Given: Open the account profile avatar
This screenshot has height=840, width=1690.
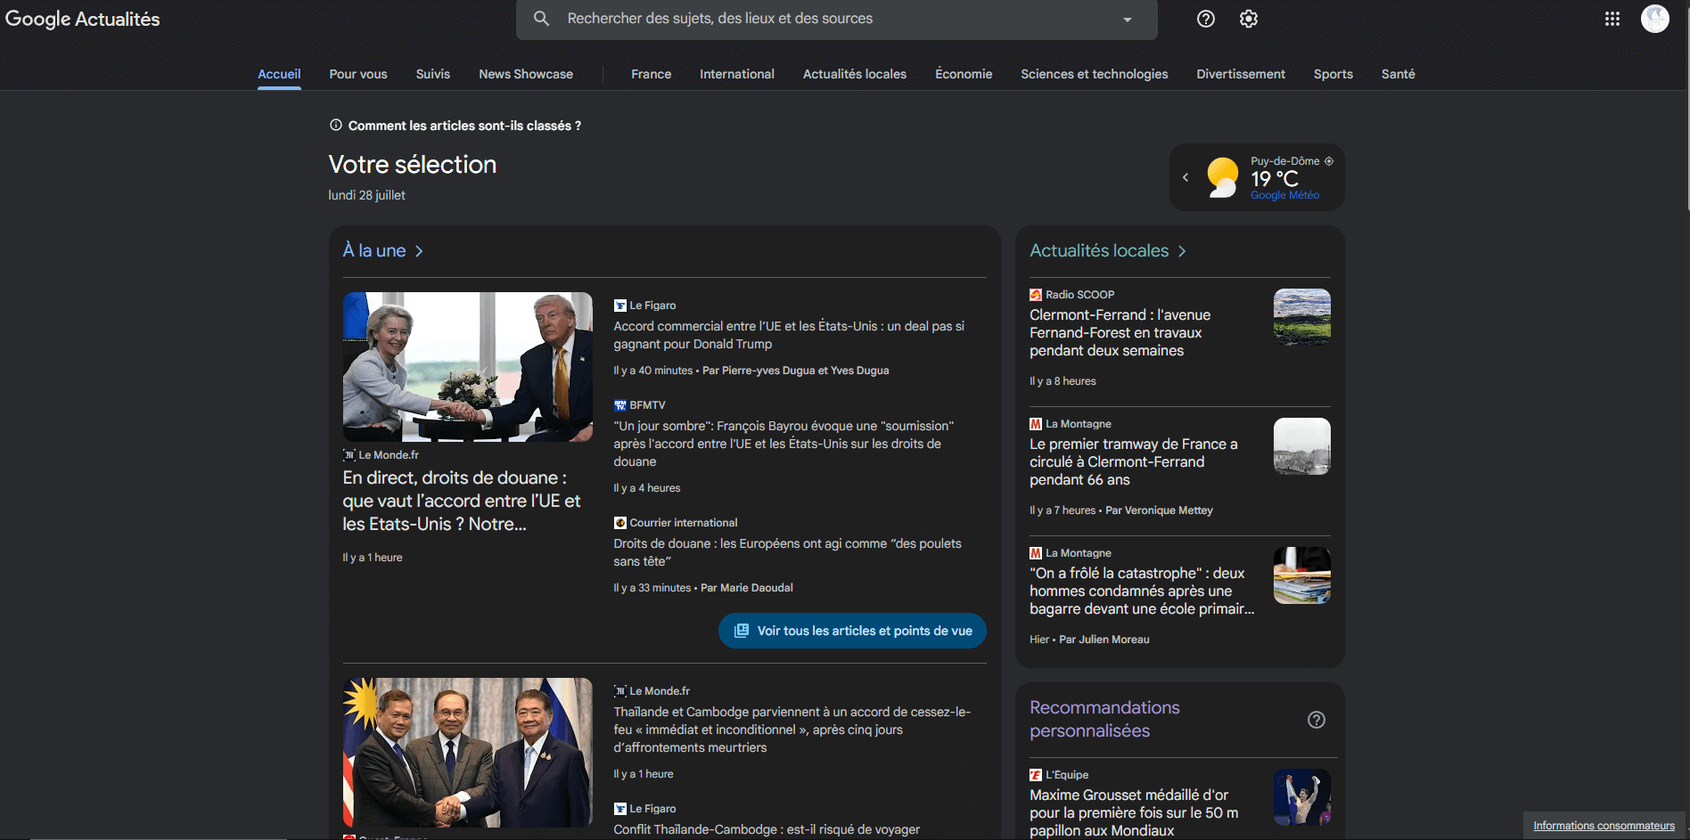Looking at the screenshot, I should click(1655, 19).
